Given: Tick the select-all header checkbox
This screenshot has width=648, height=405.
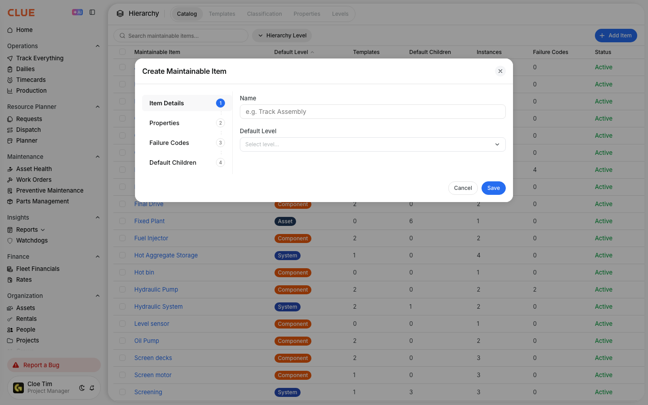Looking at the screenshot, I should pyautogui.click(x=122, y=52).
